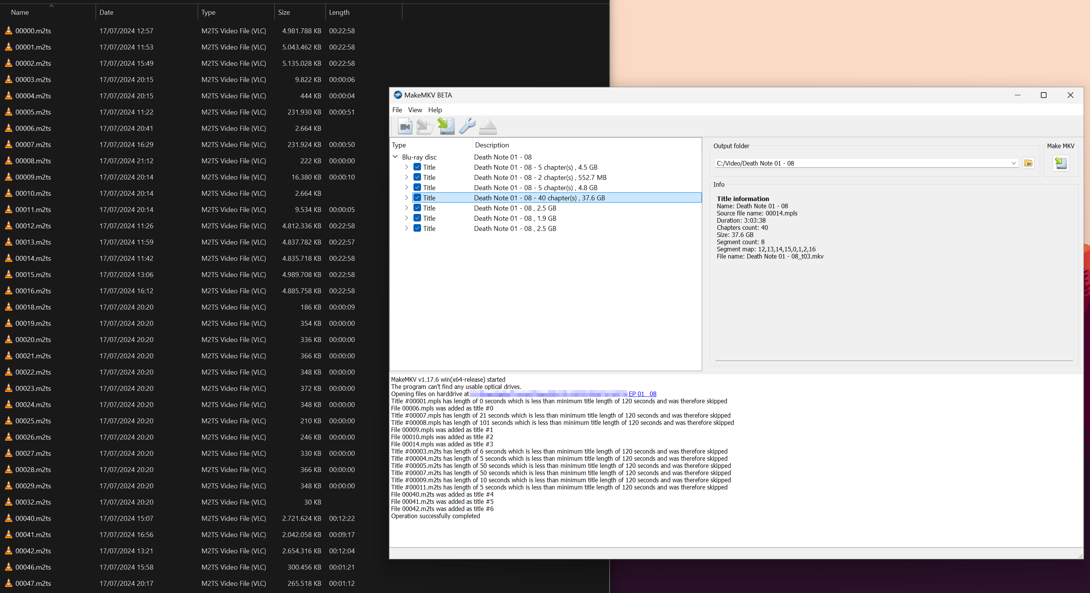Click the Make MKV button icon
This screenshot has height=593, width=1090.
[x=1061, y=163]
